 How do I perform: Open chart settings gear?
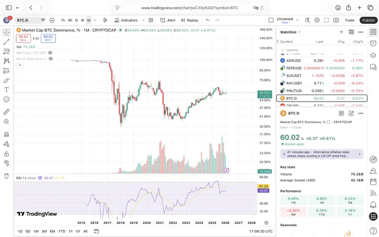click(x=317, y=20)
